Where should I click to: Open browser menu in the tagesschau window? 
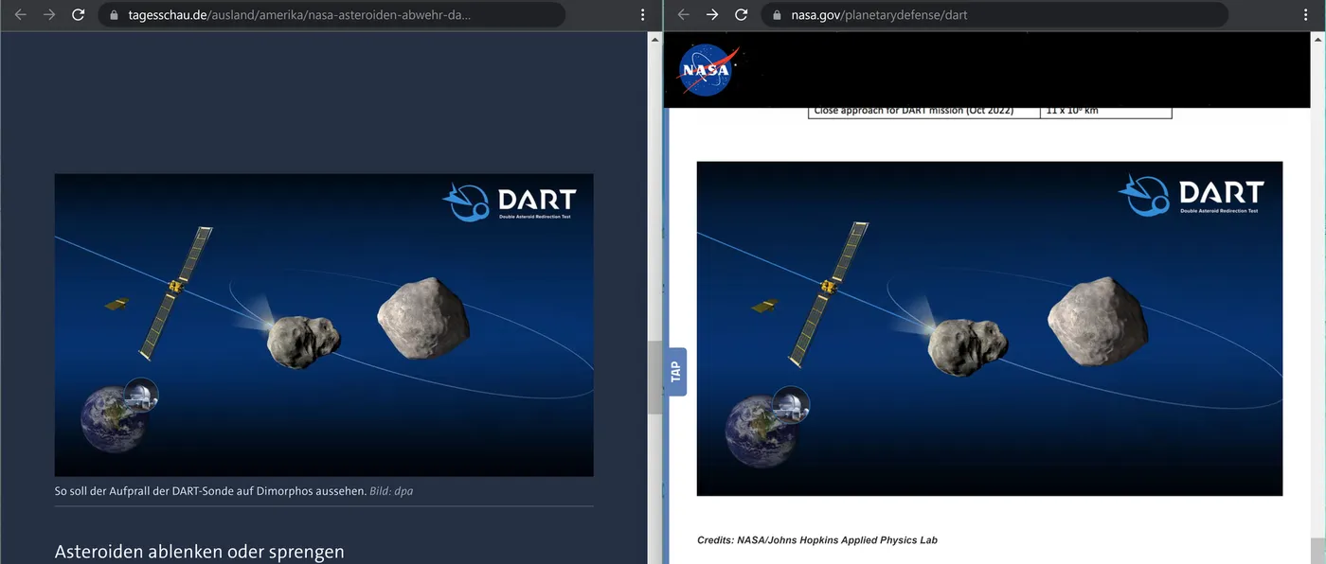click(643, 15)
